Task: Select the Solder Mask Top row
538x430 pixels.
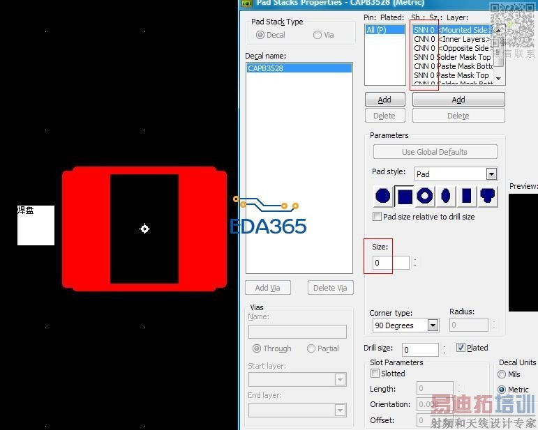Action: pyautogui.click(x=453, y=57)
